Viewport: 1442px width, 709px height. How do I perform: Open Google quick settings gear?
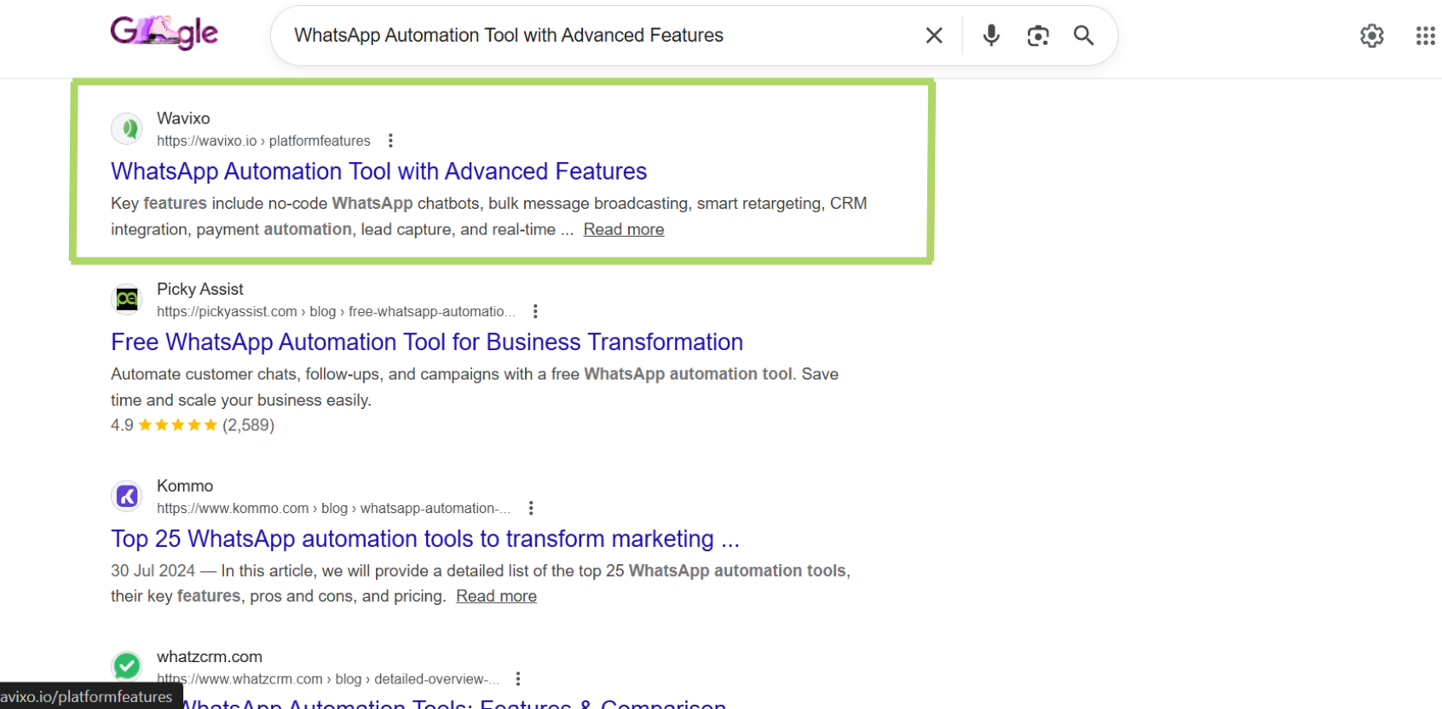[x=1371, y=36]
